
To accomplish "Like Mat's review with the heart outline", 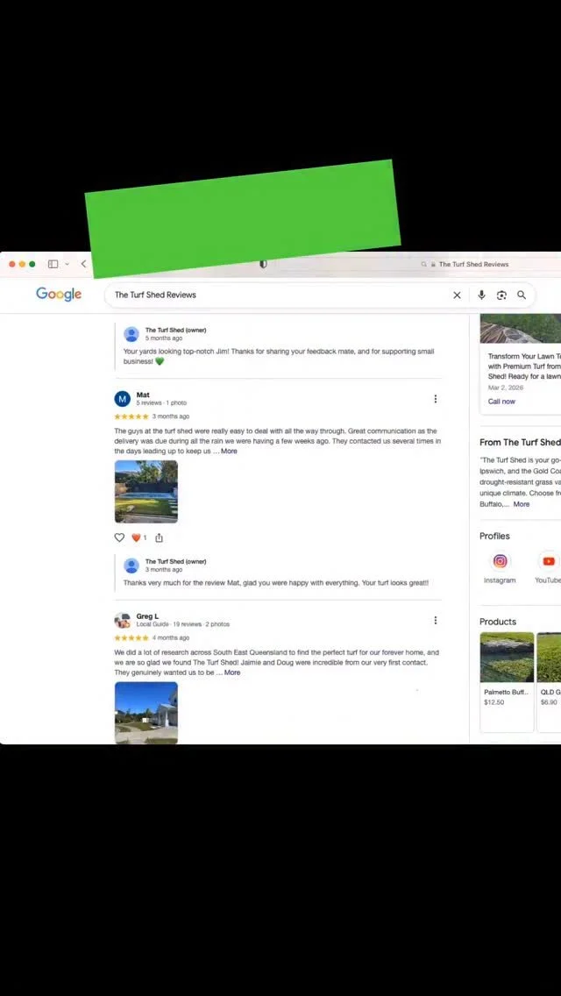I will click(119, 537).
